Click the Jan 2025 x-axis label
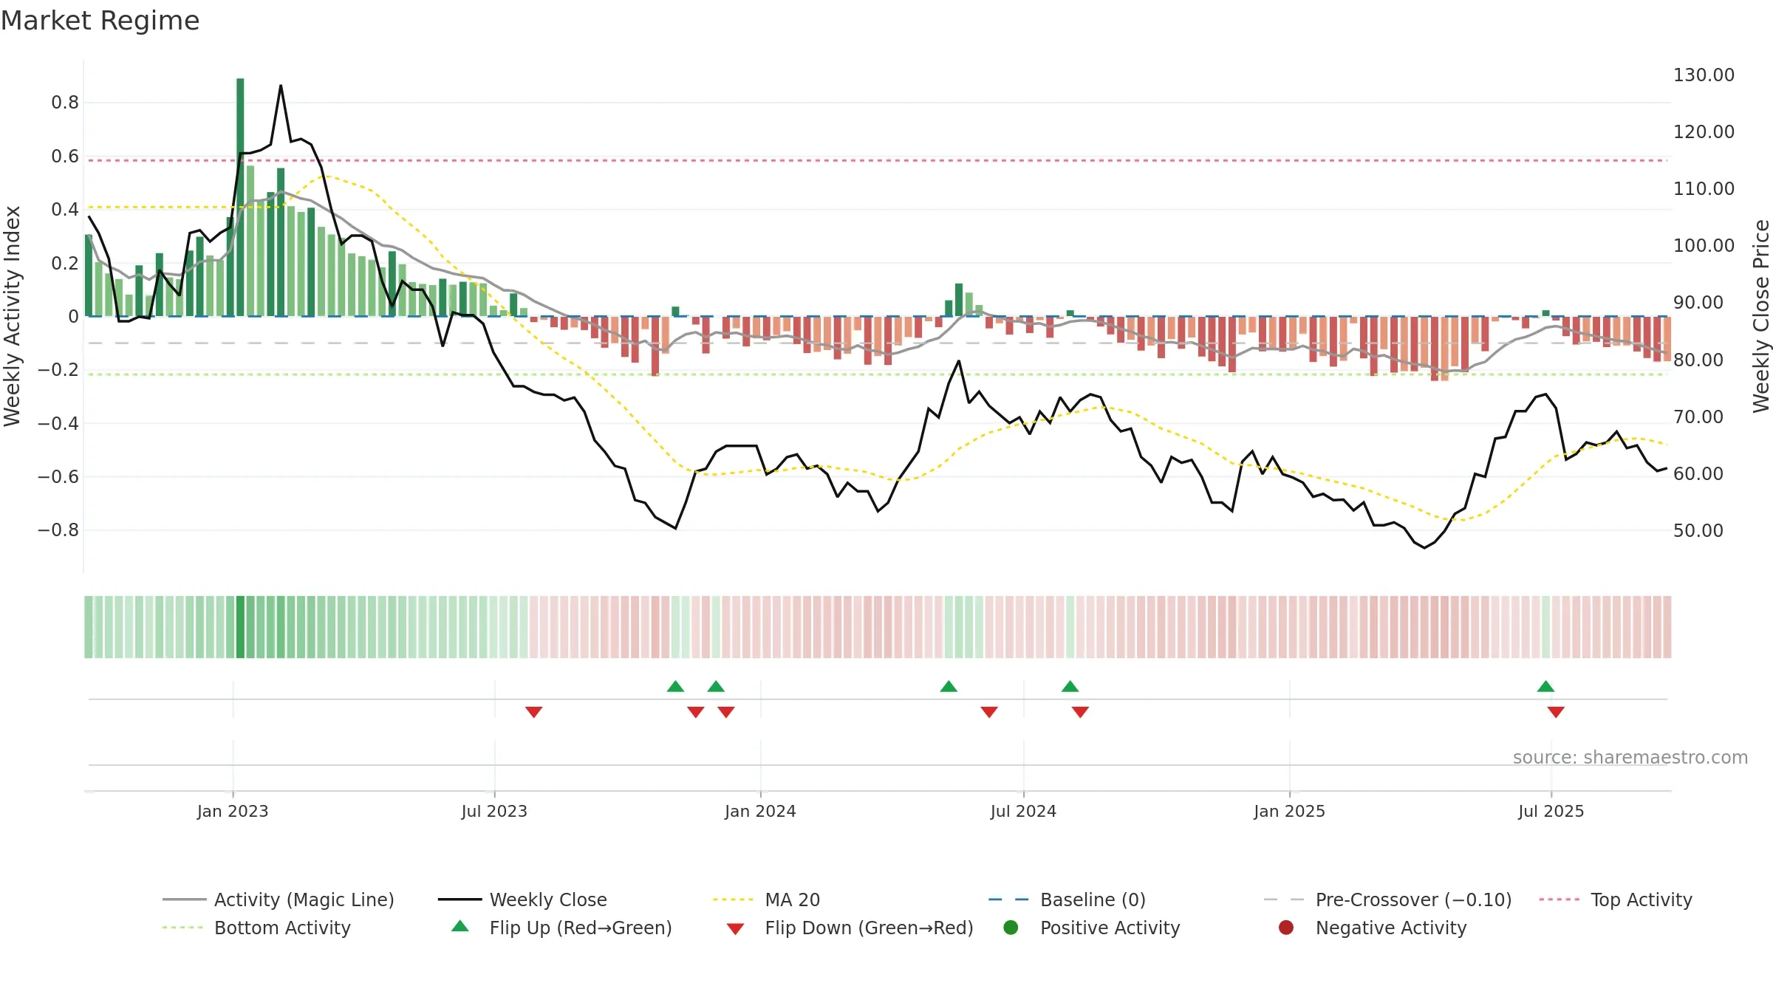This screenshot has width=1773, height=997. click(x=1289, y=812)
